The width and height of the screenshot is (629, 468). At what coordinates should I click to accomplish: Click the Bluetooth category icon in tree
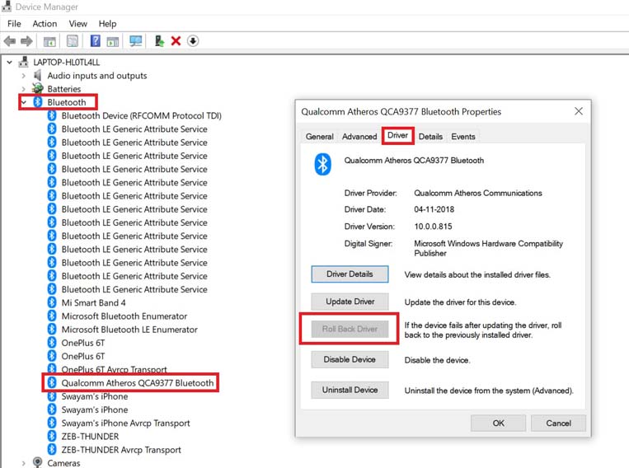pyautogui.click(x=38, y=102)
